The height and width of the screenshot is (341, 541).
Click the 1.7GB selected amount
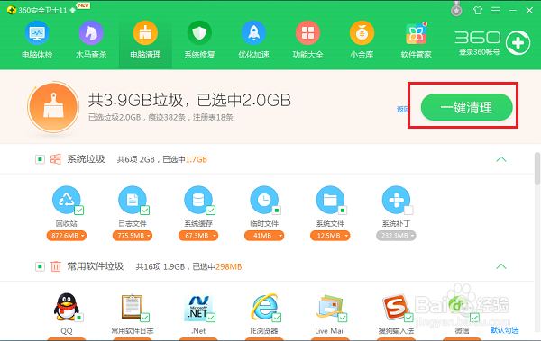pyautogui.click(x=197, y=159)
